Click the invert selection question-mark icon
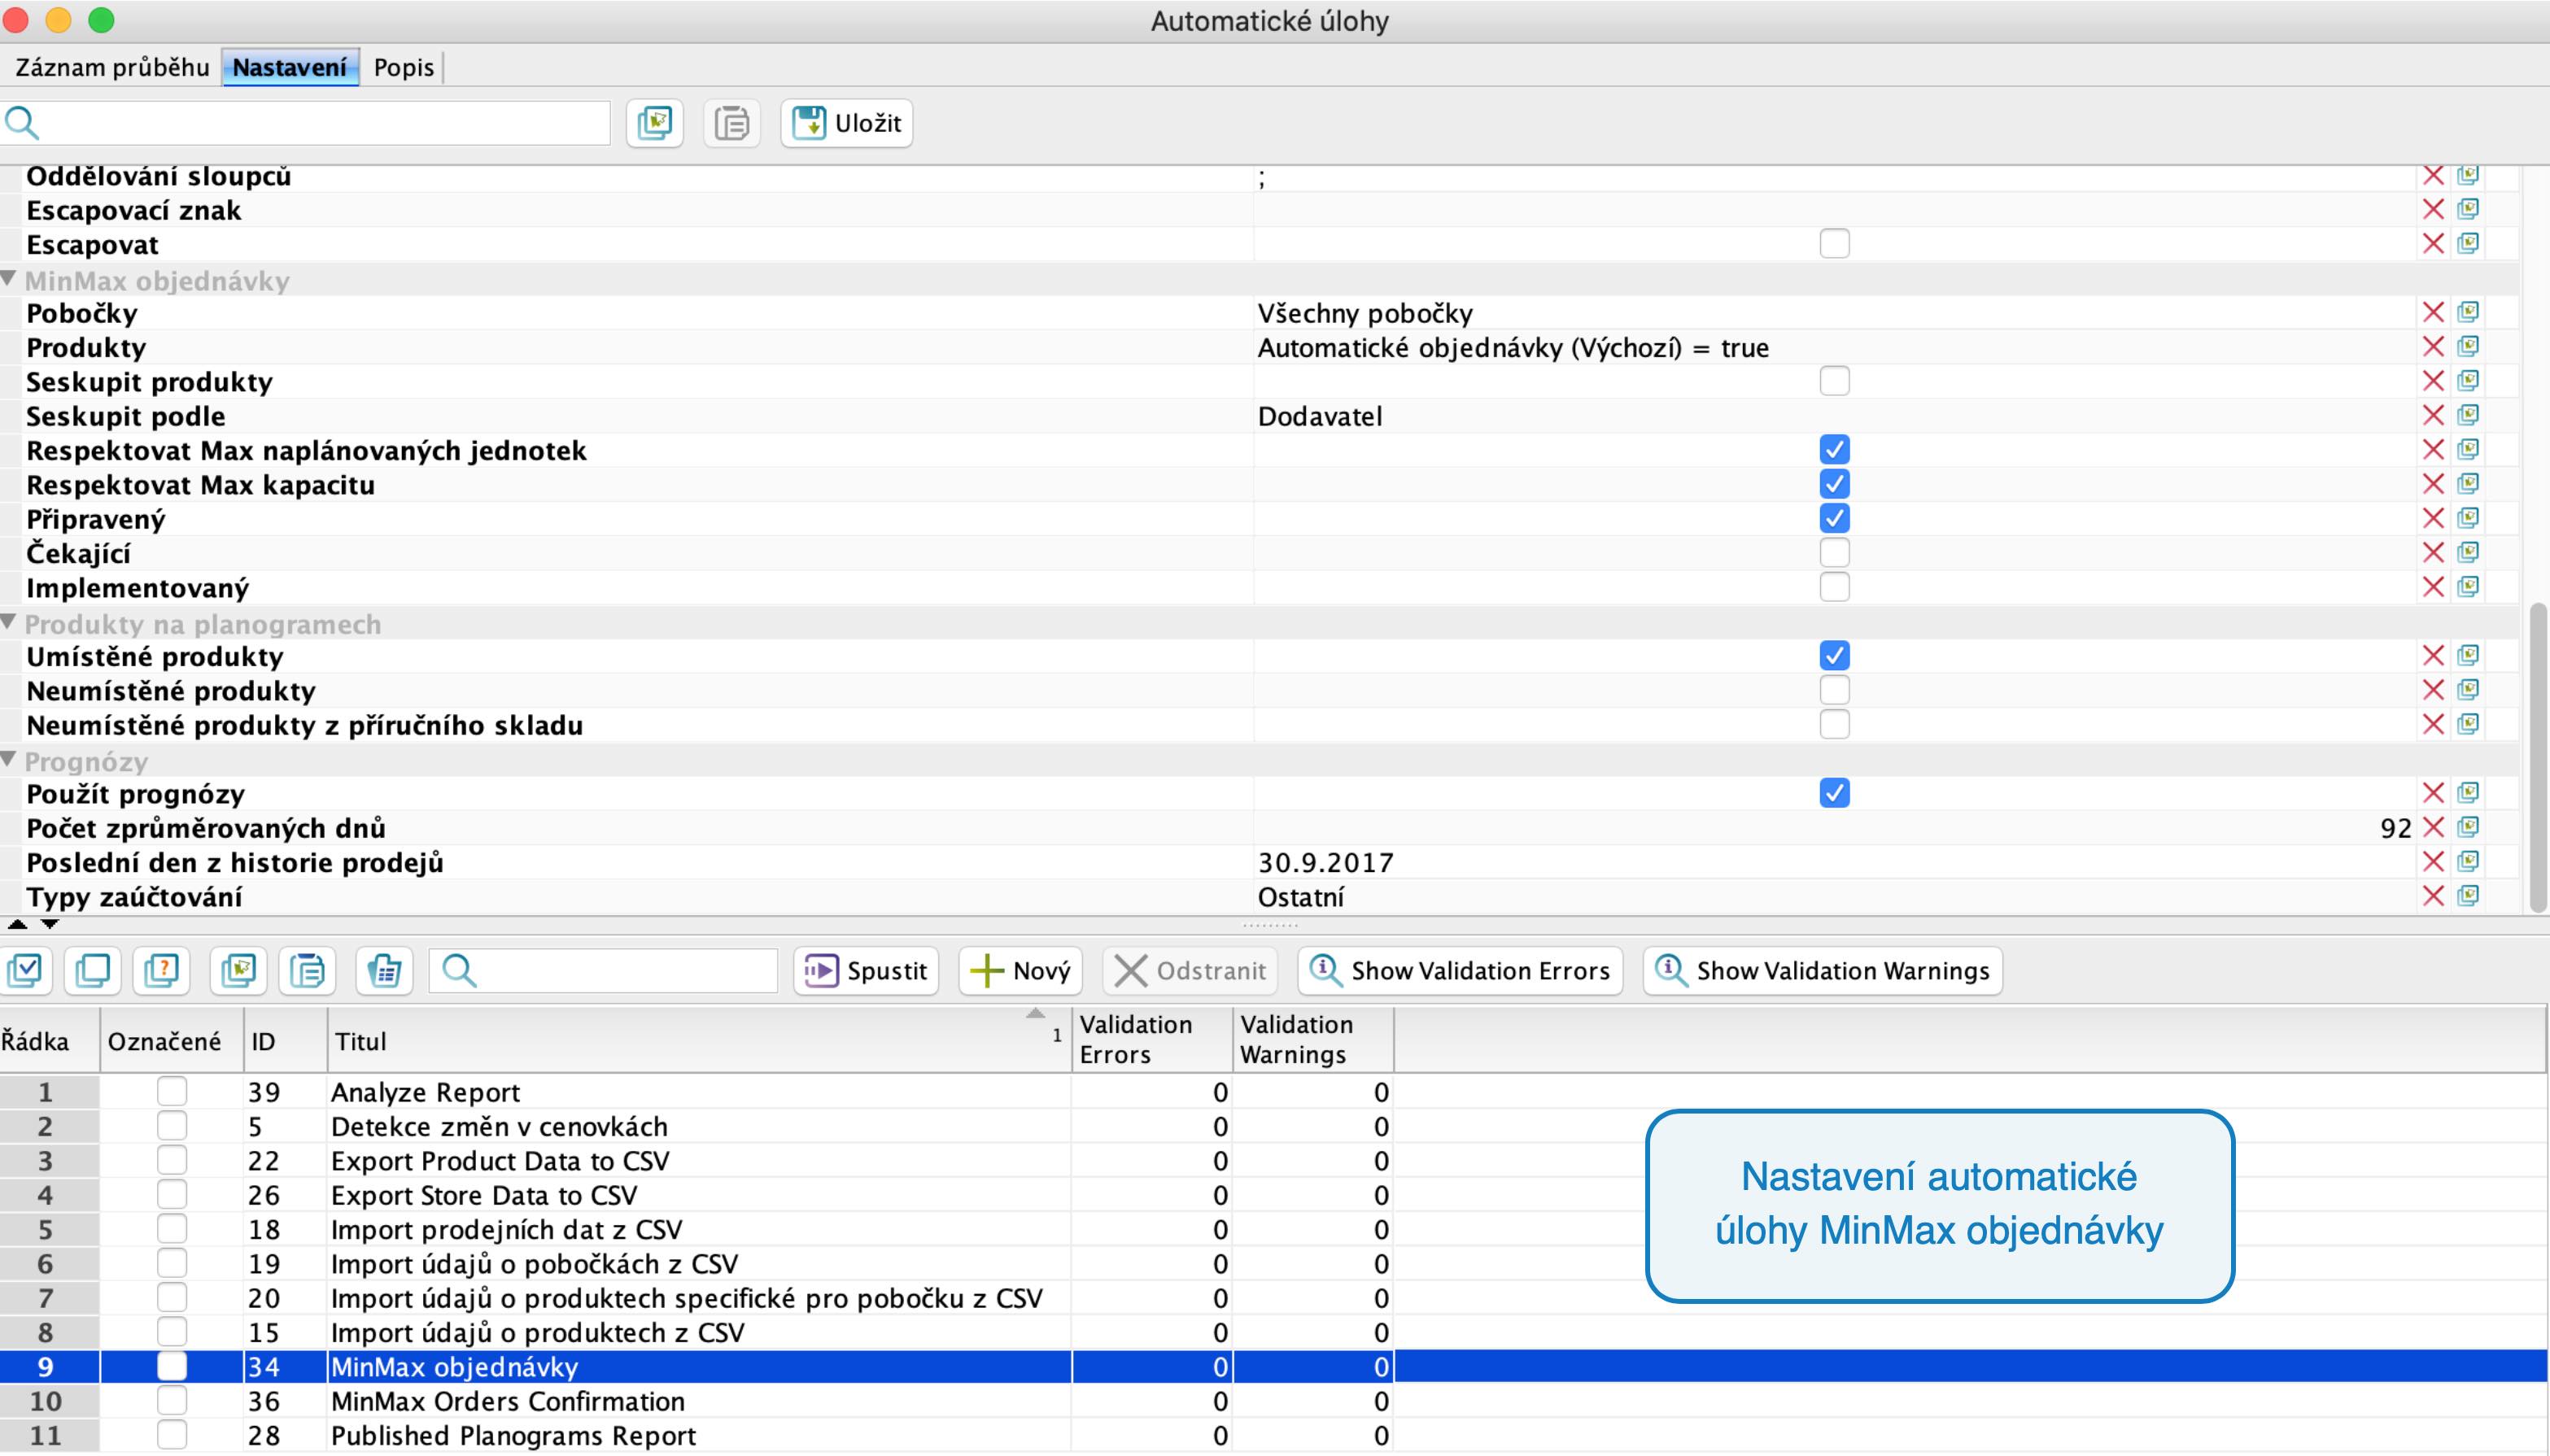Viewport: 2550px width, 1456px height. (162, 970)
